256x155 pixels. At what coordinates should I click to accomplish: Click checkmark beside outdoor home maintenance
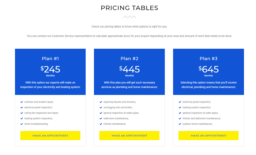[x=180, y=124]
